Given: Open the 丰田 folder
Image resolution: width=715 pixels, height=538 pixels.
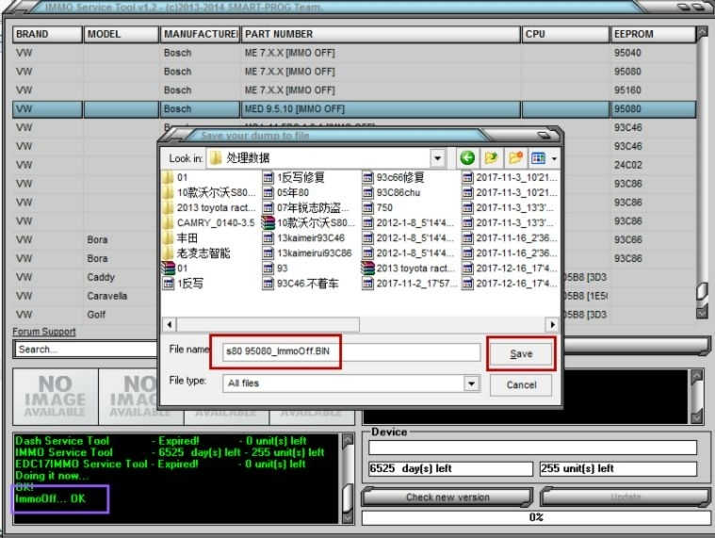Looking at the screenshot, I should [x=181, y=238].
